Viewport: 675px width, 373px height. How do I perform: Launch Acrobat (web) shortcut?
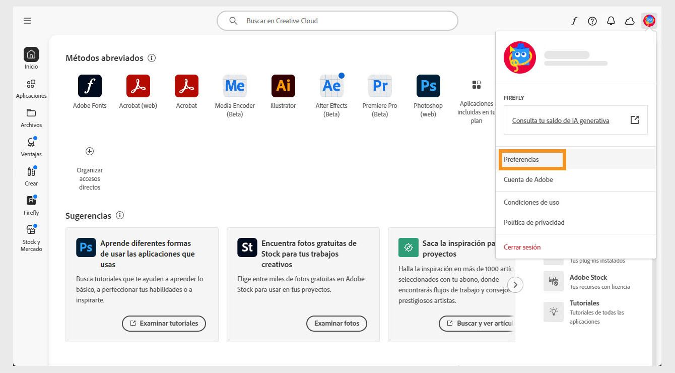[138, 86]
